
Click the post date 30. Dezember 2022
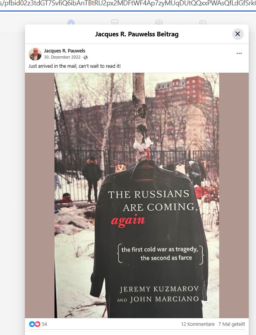[x=62, y=57]
